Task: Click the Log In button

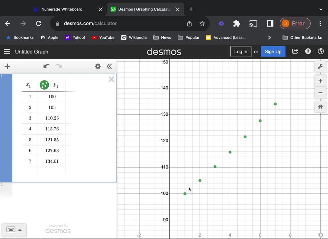Action: tap(241, 52)
